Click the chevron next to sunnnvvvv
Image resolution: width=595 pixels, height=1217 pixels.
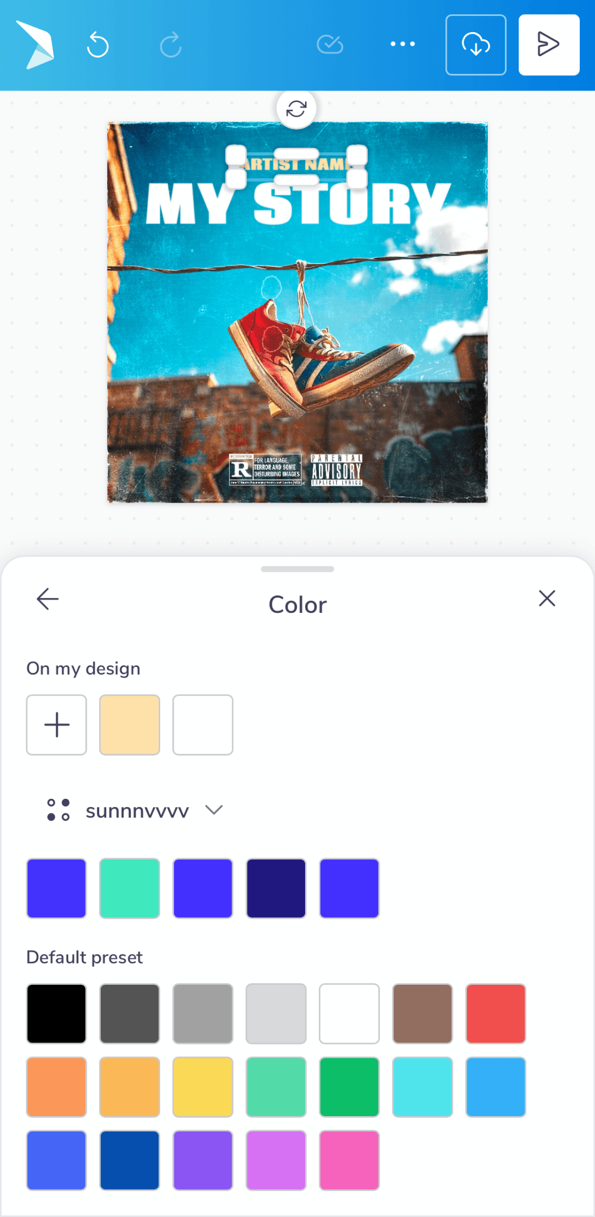[214, 810]
